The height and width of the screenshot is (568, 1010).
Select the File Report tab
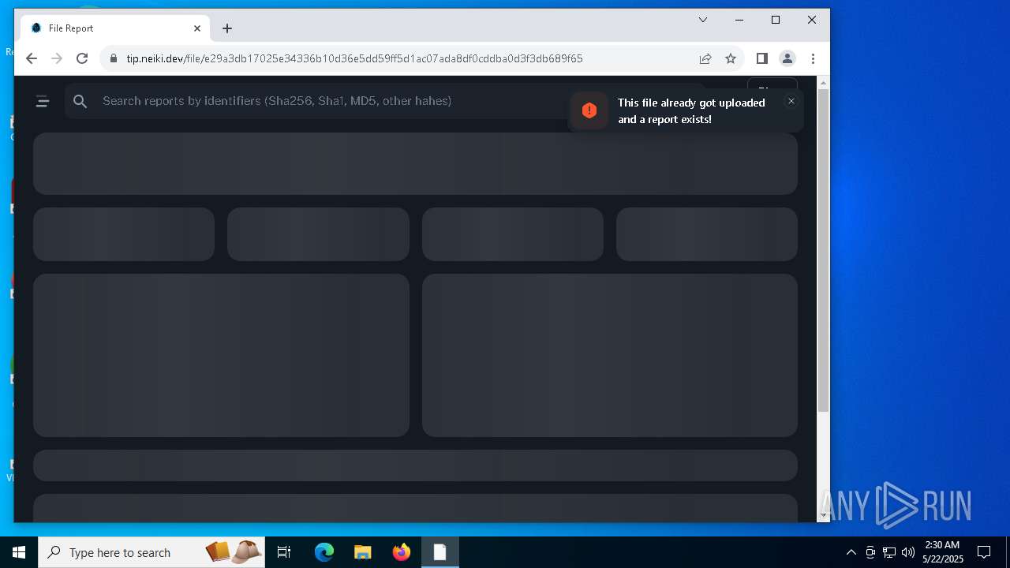coord(116,28)
